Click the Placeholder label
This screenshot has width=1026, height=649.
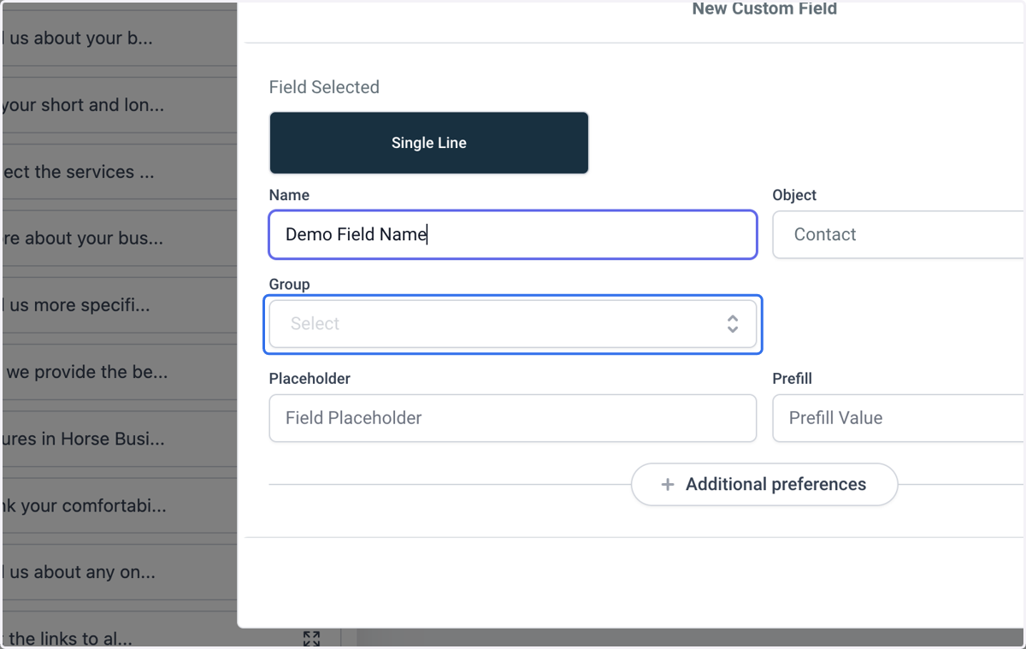[310, 378]
